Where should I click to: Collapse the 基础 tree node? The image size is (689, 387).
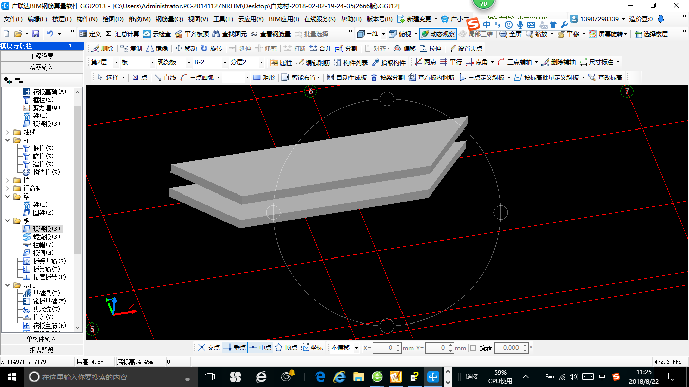point(7,285)
